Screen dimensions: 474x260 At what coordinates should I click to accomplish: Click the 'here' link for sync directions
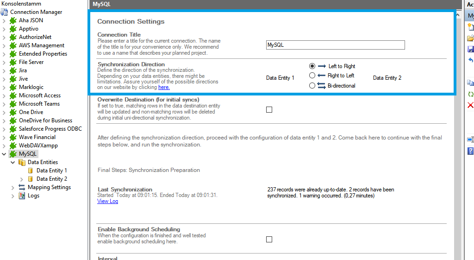(164, 87)
